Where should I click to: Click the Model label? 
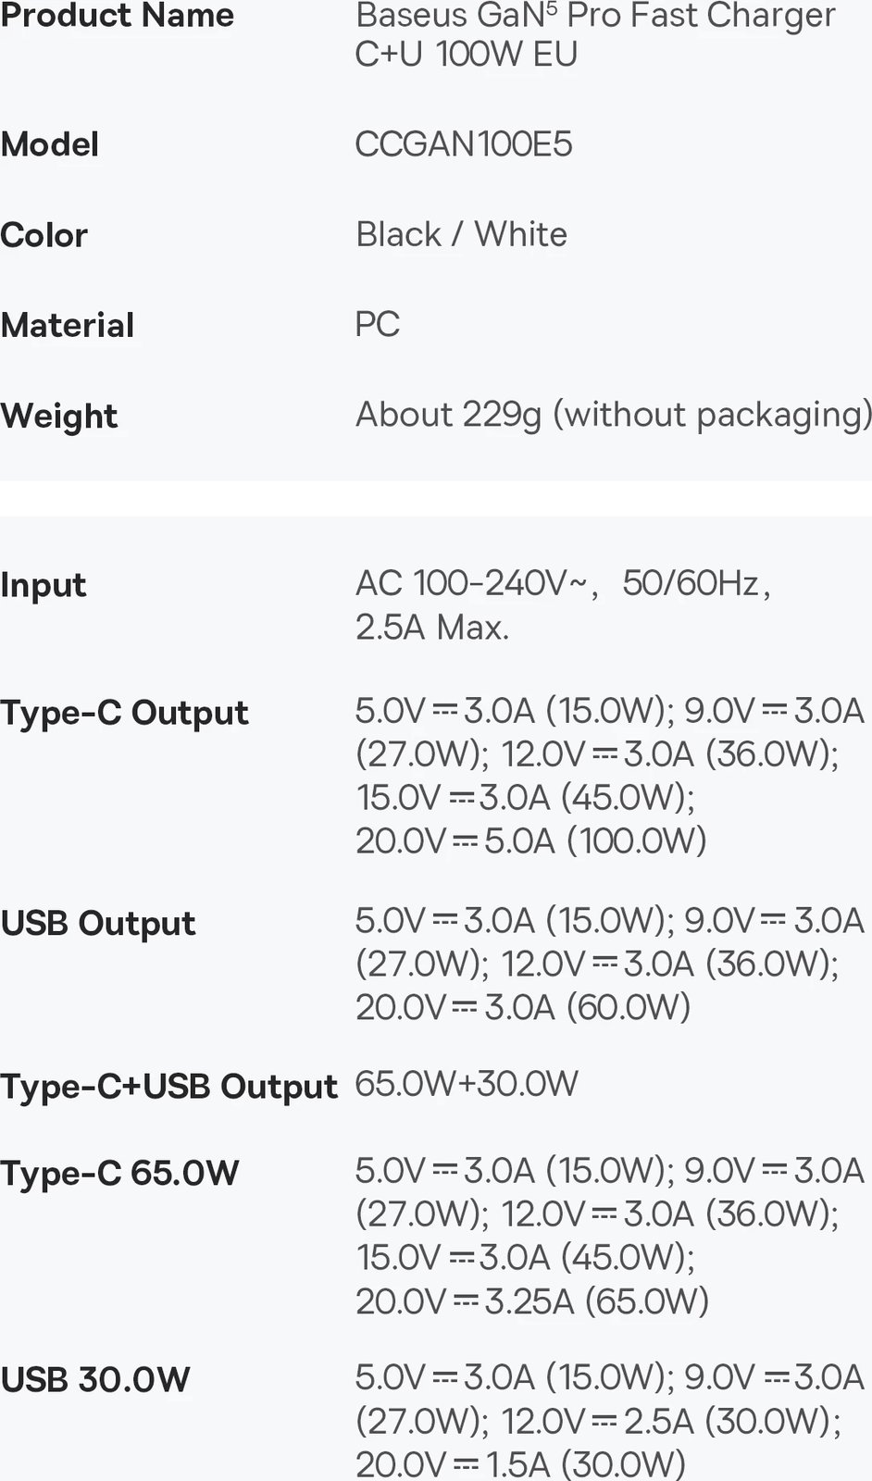50,144
